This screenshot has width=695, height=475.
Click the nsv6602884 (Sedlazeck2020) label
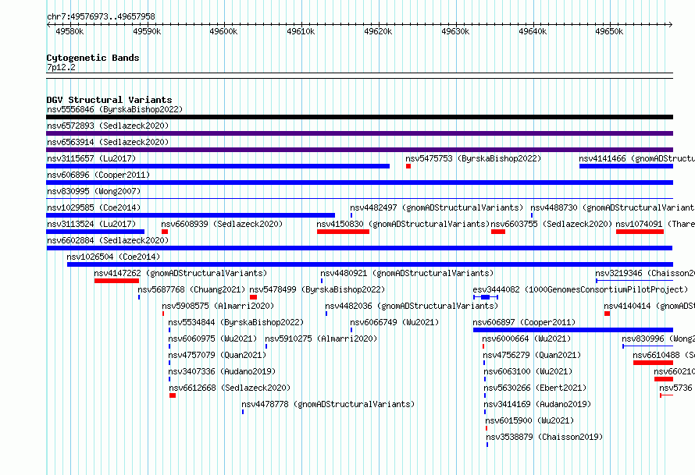108,240
